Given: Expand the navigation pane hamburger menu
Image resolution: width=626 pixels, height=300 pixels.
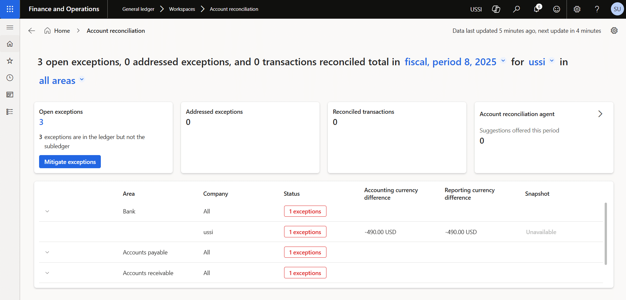Looking at the screenshot, I should pos(10,27).
